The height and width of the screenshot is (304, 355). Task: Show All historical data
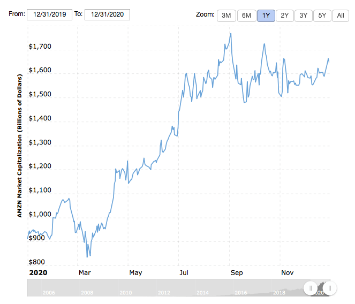(340, 16)
